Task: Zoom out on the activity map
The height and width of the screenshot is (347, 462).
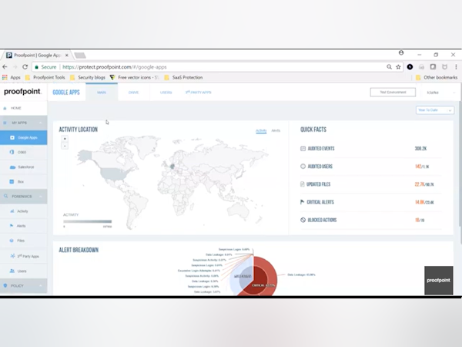Action: (65, 146)
